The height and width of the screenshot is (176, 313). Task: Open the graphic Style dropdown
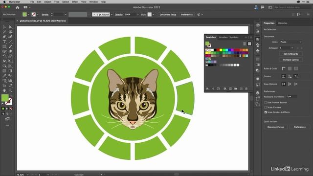[x=153, y=15]
